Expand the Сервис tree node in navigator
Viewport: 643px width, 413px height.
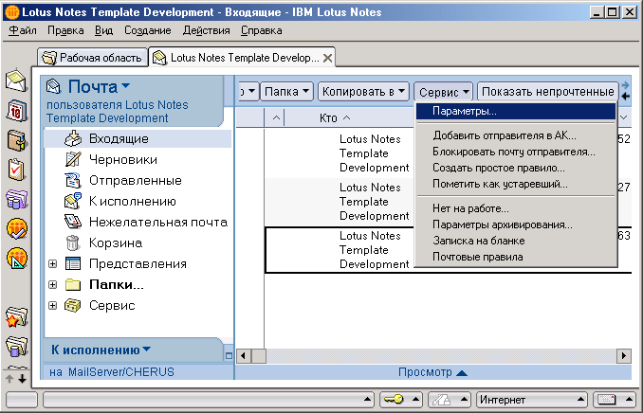(52, 305)
